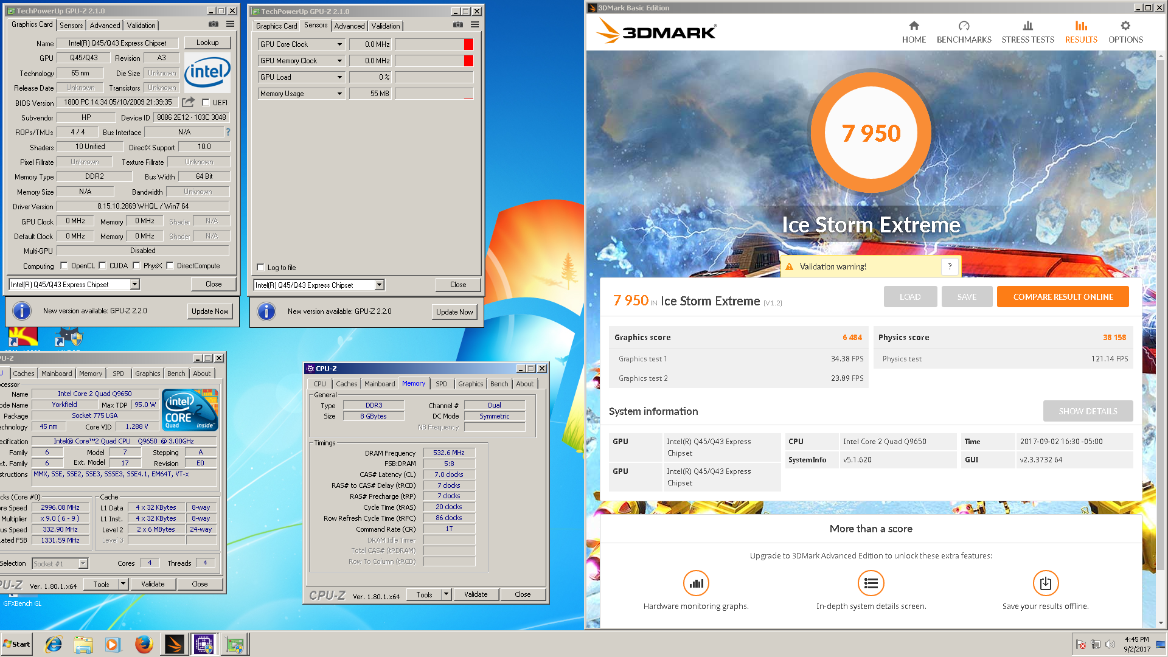This screenshot has width=1168, height=657.
Task: Click Load button in 3DMark results
Action: tap(910, 297)
